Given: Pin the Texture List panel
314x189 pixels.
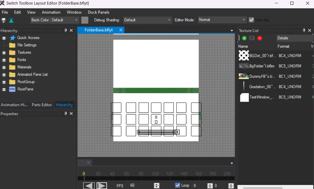Looking at the screenshot, I should tap(304, 30).
